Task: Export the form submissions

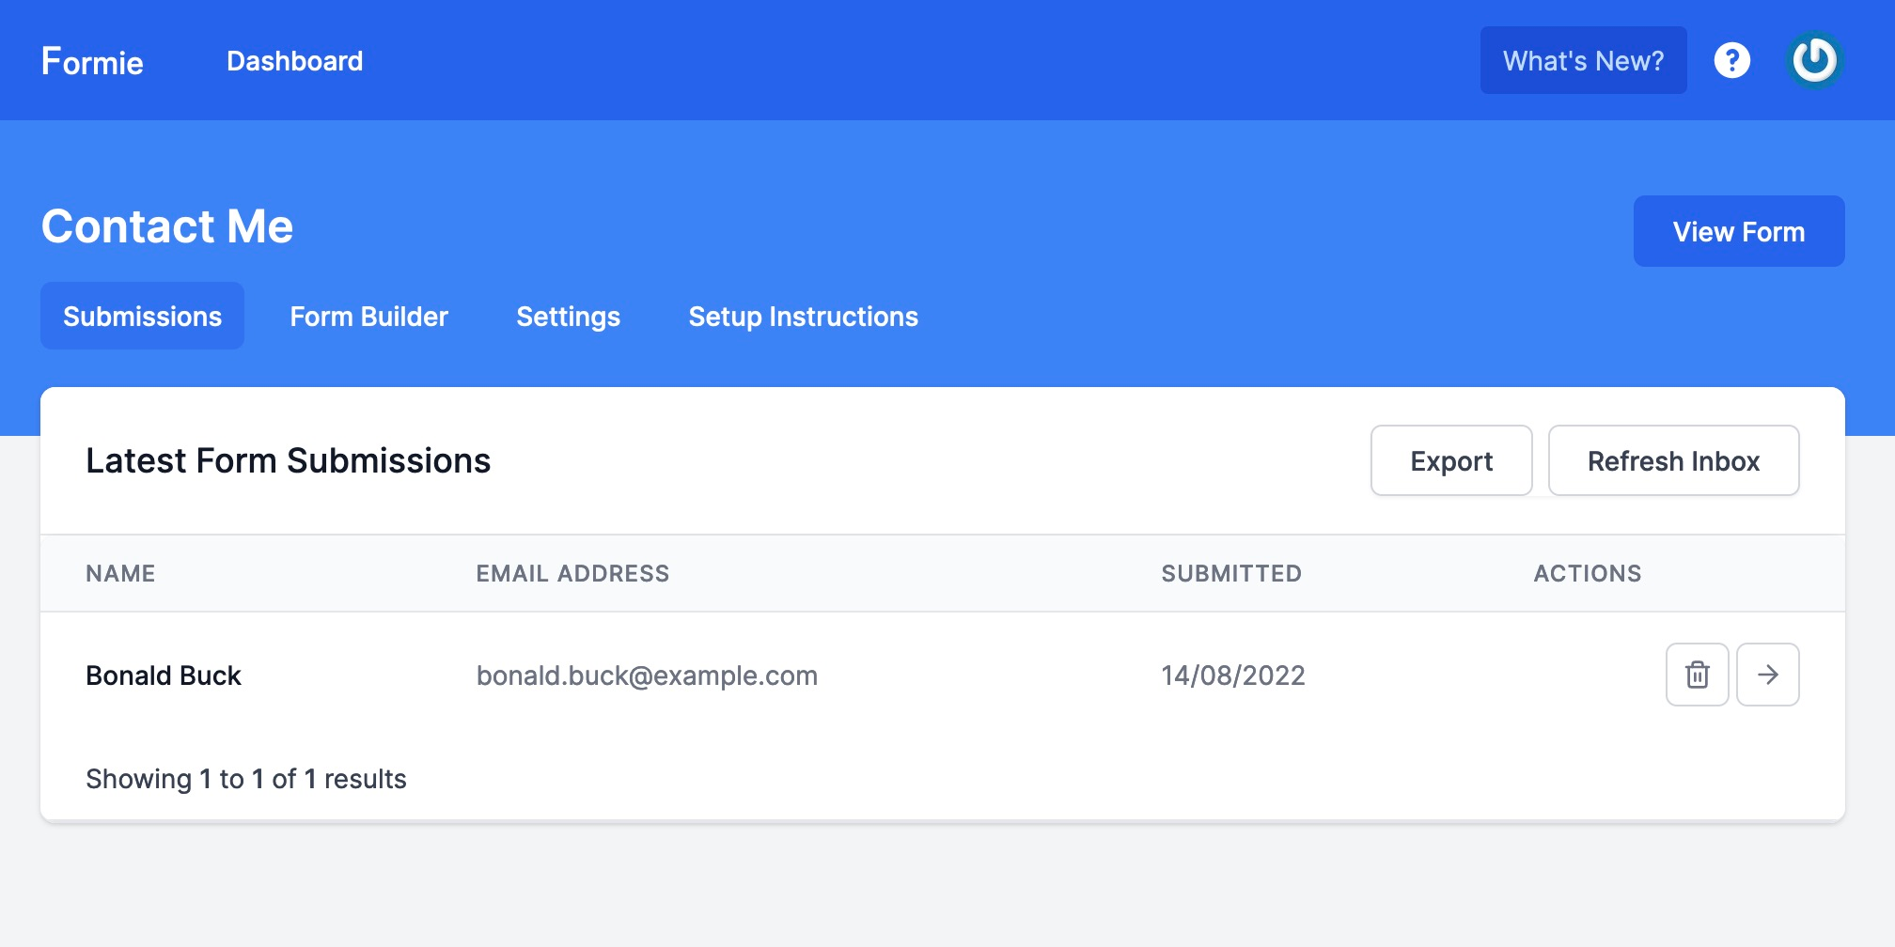Action: (x=1451, y=460)
